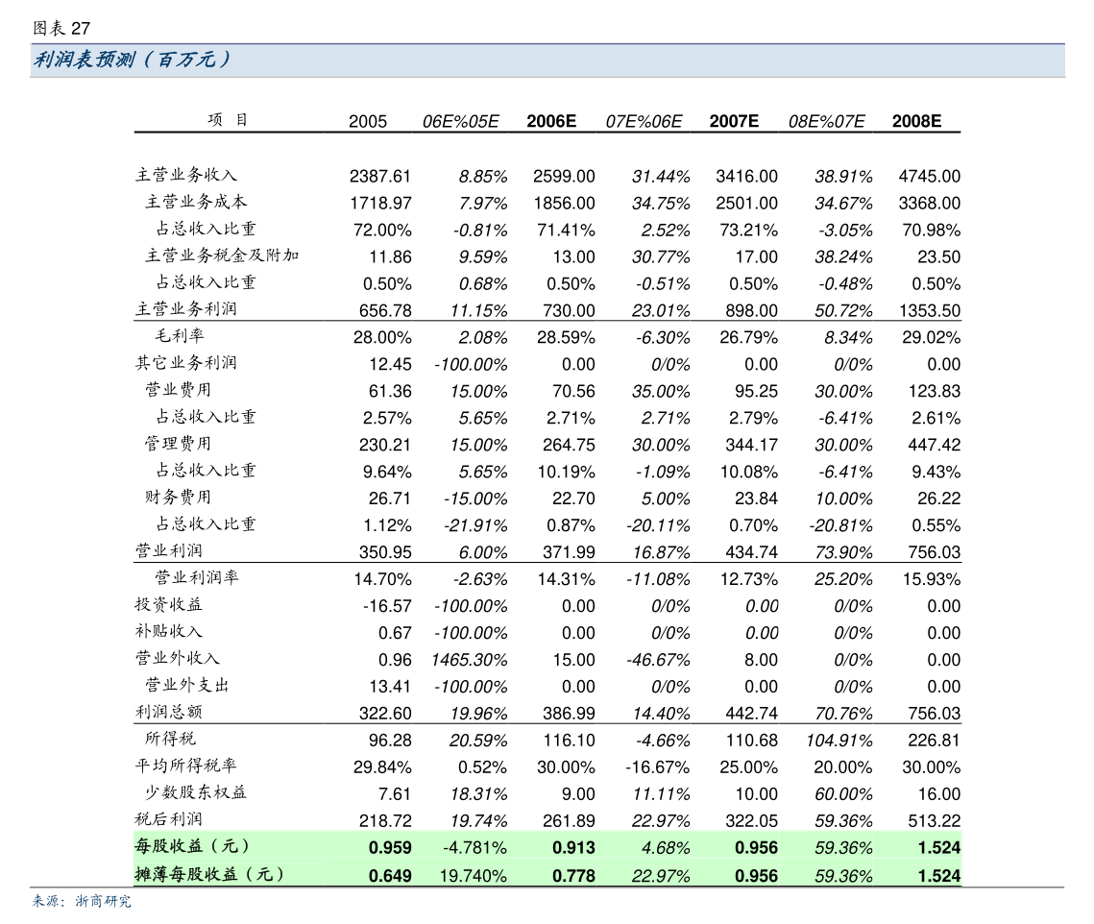Click the -4.781% percentage cell
Screen dimensions: 1094x924
[474, 847]
